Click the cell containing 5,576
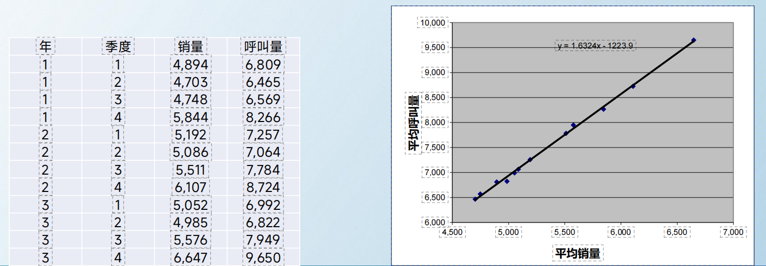This screenshot has height=266, width=766. [191, 240]
